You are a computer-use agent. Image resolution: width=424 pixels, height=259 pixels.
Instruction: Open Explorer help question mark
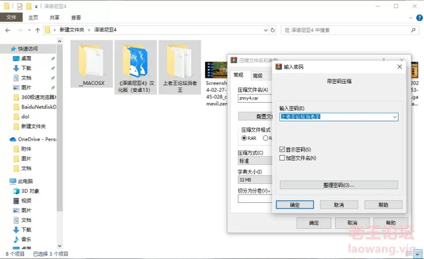click(419, 18)
